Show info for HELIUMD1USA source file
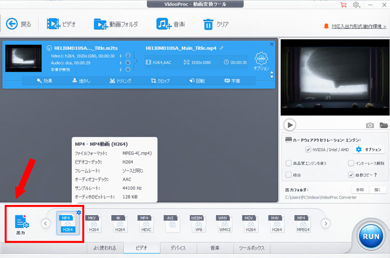Viewport: 390px width, 258px height. [49, 48]
